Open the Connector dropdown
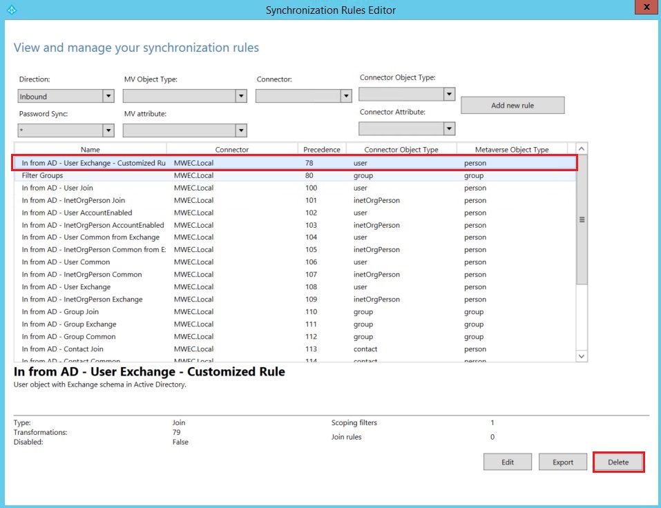 [x=346, y=97]
